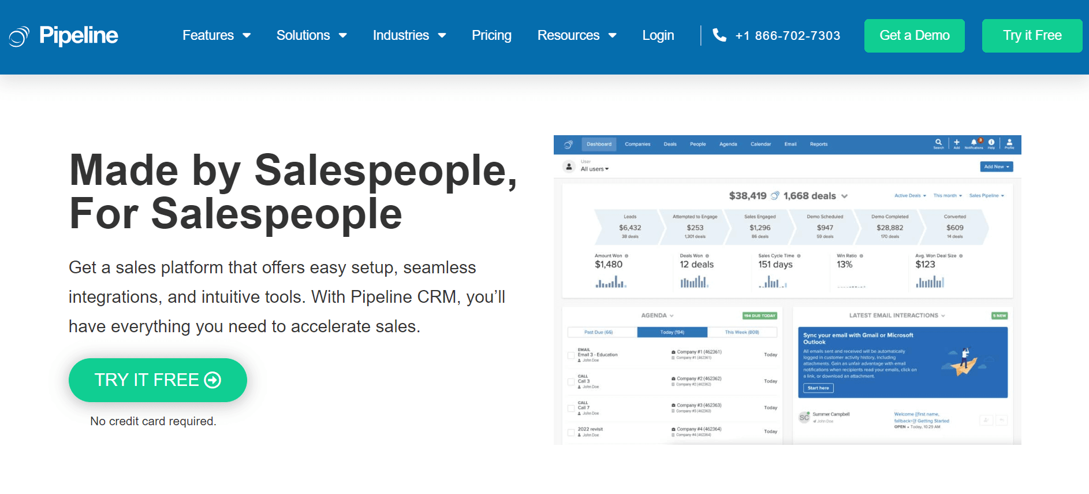Image resolution: width=1089 pixels, height=494 pixels.
Task: Click info icon beside Sales Cycle Time
Action: coord(799,256)
